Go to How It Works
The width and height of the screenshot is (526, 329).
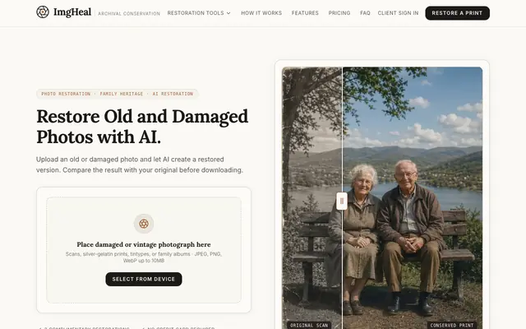(x=261, y=13)
